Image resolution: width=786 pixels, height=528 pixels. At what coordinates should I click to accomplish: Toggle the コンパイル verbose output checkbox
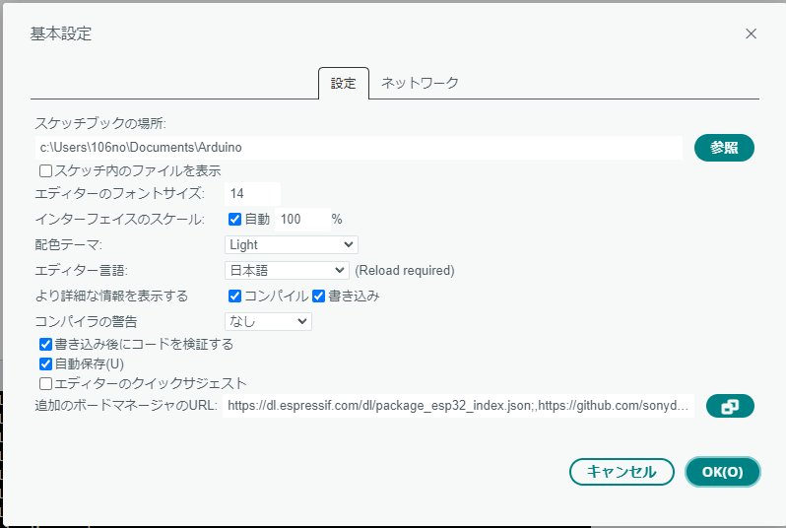234,296
